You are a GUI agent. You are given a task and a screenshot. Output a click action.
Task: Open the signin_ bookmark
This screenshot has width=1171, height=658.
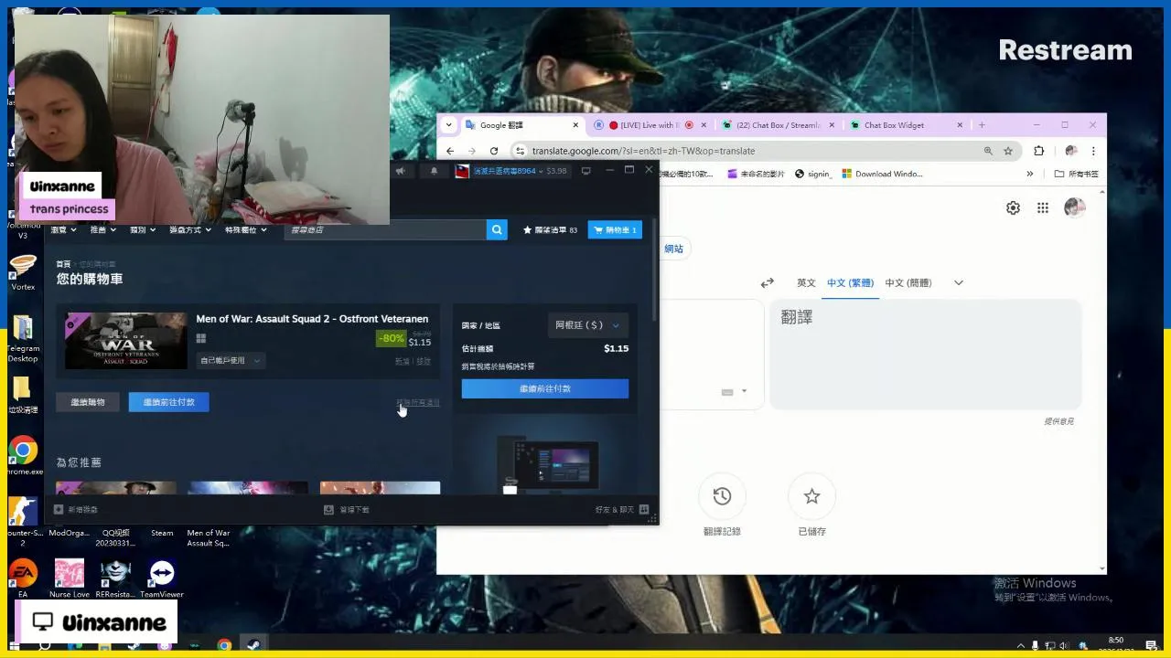(813, 174)
